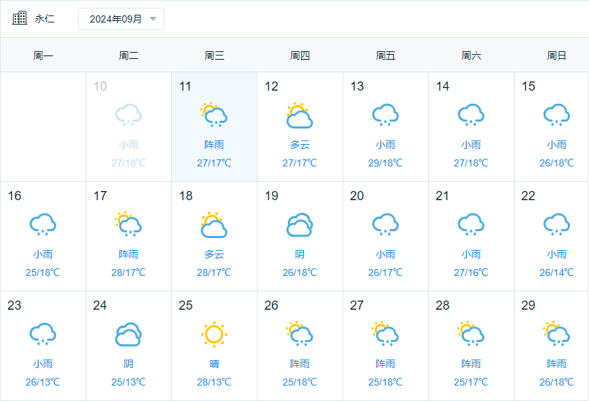Select the cloudy icon on day 12
This screenshot has height=401, width=589.
tap(299, 115)
